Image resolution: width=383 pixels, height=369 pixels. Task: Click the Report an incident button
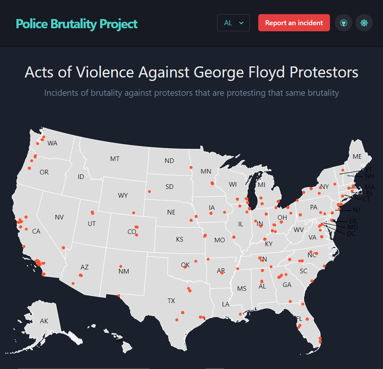[x=294, y=23]
